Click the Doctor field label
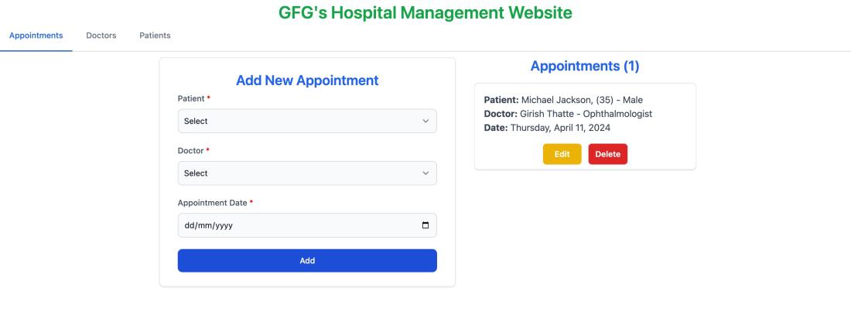This screenshot has height=322, width=851. coord(191,150)
